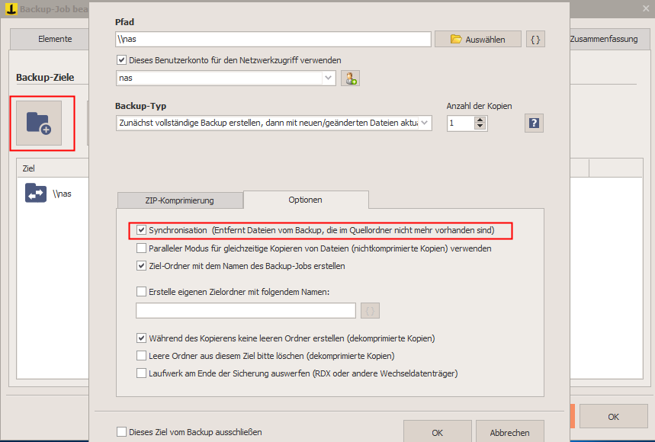
Task: Click Abbrechen to cancel the dialog
Action: click(x=509, y=432)
